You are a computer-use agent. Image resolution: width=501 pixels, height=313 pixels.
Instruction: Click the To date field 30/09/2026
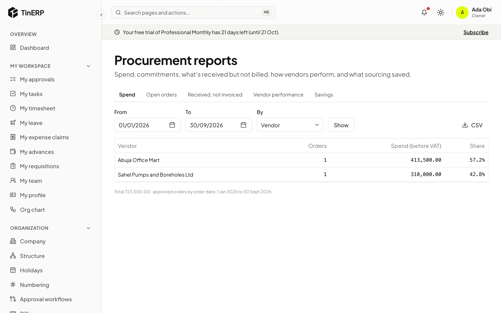click(219, 125)
